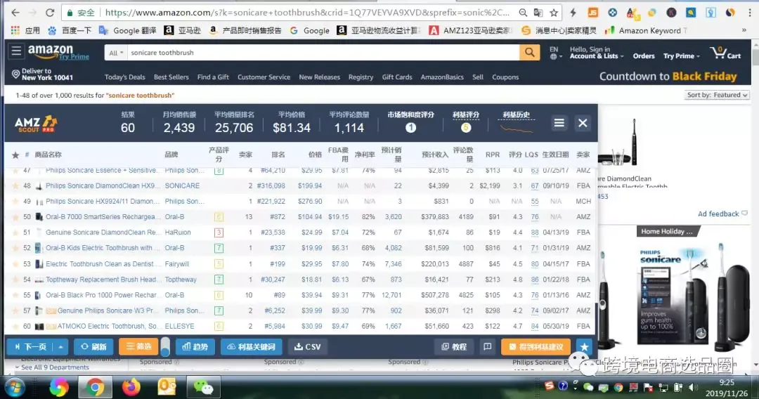The width and height of the screenshot is (759, 399).
Task: Click the AMZScout blue star favorites button
Action: click(x=584, y=347)
